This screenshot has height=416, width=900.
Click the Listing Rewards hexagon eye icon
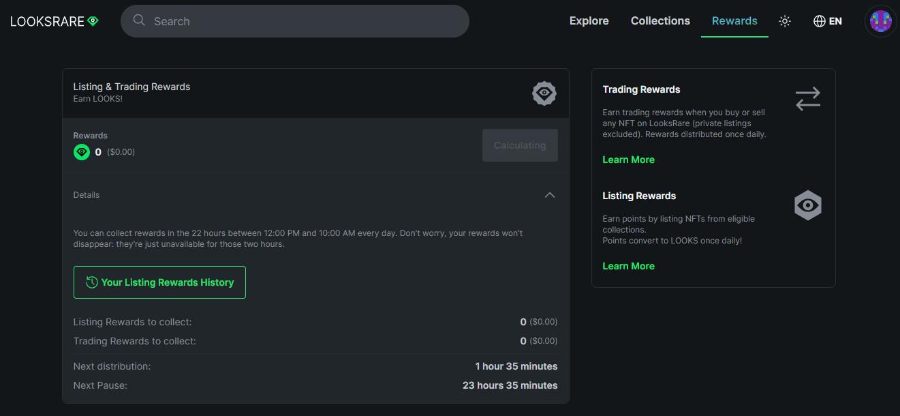click(x=807, y=205)
